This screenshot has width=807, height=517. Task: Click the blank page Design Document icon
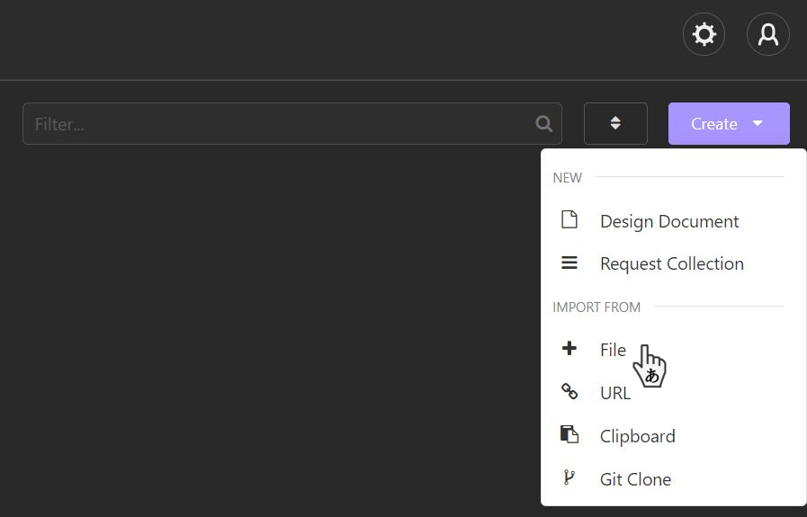[x=569, y=219]
